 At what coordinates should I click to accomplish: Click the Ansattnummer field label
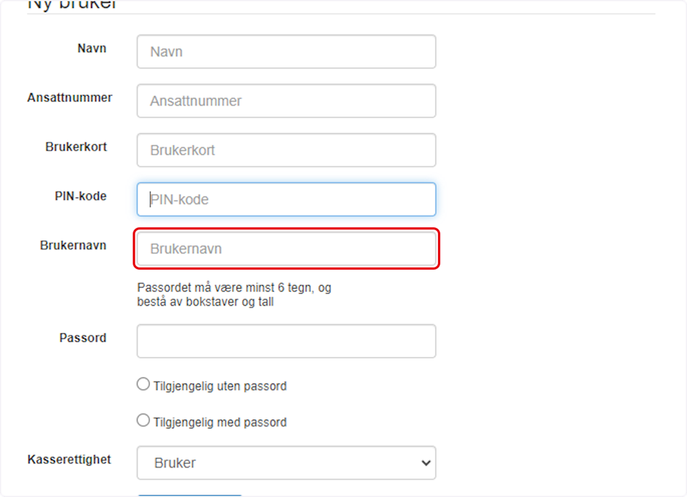pyautogui.click(x=70, y=97)
